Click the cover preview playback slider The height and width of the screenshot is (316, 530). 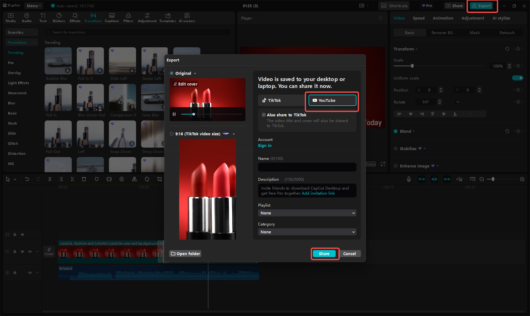pos(211,114)
